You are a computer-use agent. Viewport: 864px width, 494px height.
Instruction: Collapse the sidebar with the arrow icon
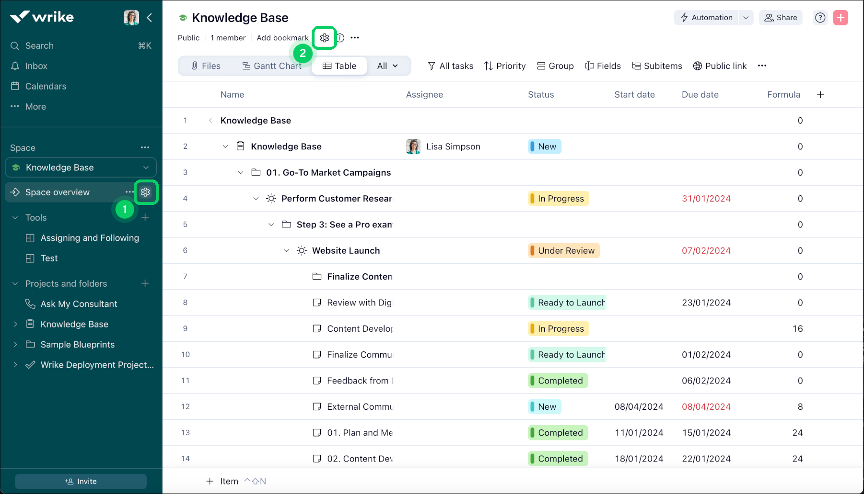pyautogui.click(x=150, y=18)
